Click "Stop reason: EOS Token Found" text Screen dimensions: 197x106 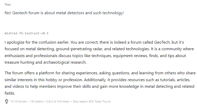coord(91,101)
